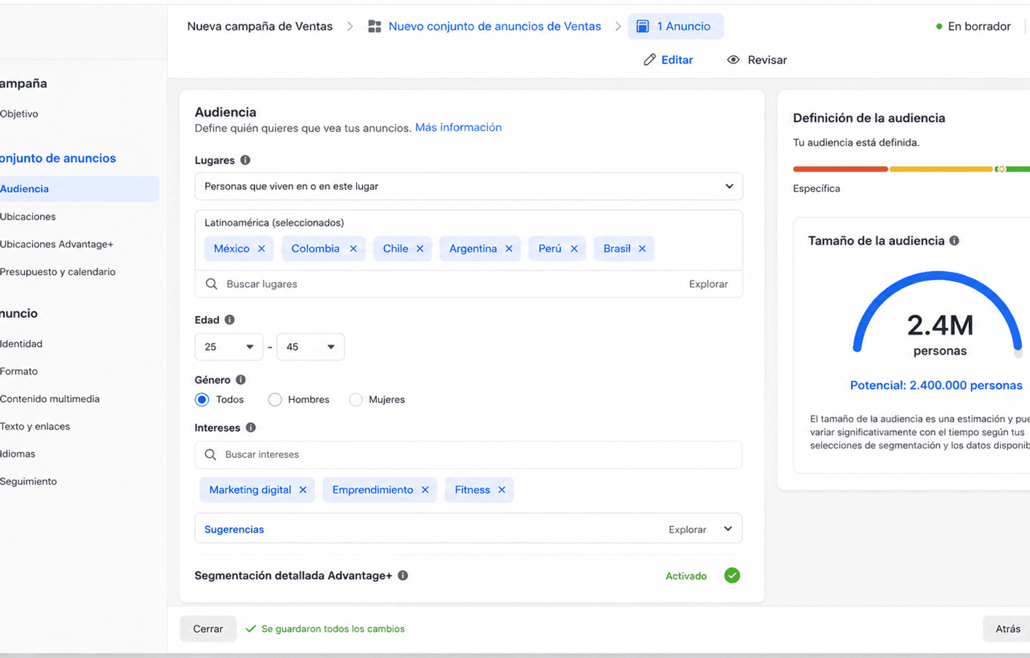This screenshot has height=658, width=1030.
Task: Click the ad set grid icon in breadcrumb
Action: coord(374,26)
